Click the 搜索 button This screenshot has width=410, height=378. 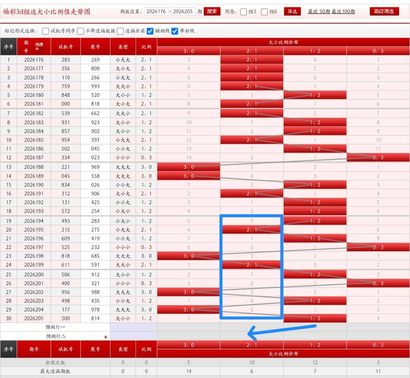pos(212,11)
